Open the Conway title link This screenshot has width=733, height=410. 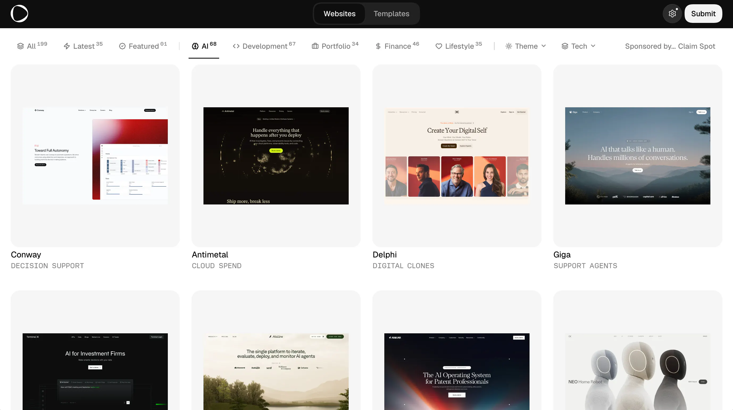26,255
